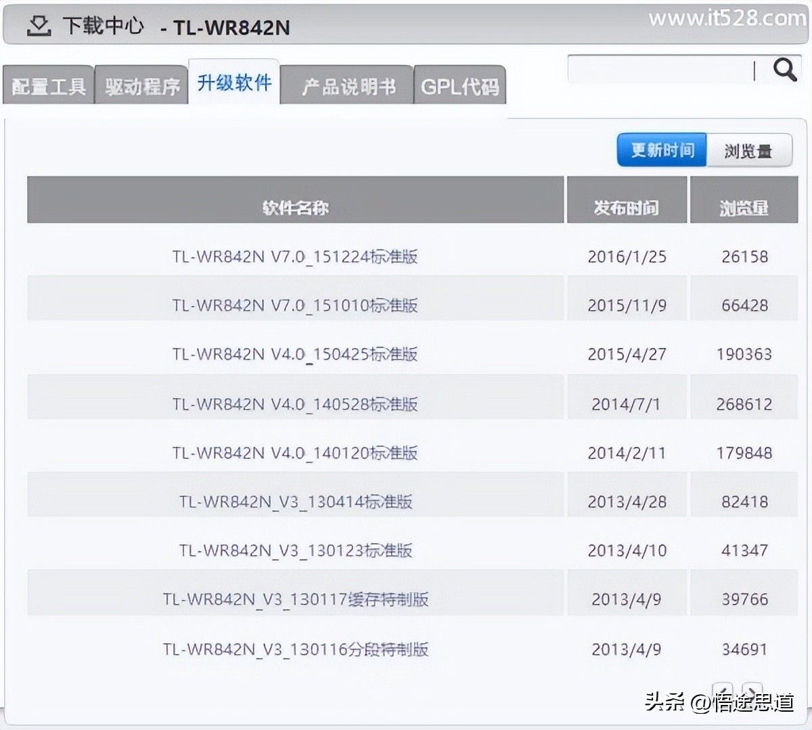Open TL-WR842N V7.0_151224标准版 download
812x730 pixels.
[295, 257]
